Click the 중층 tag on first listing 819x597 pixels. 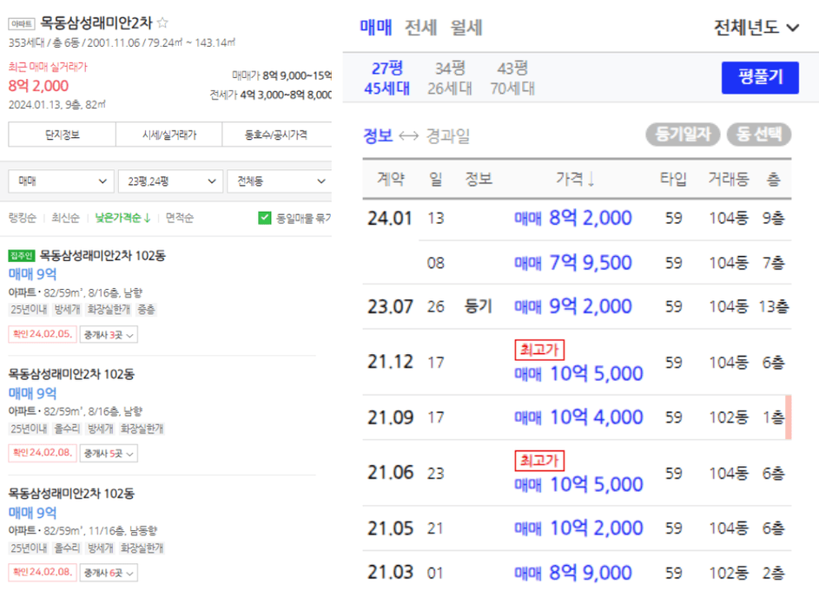click(146, 310)
